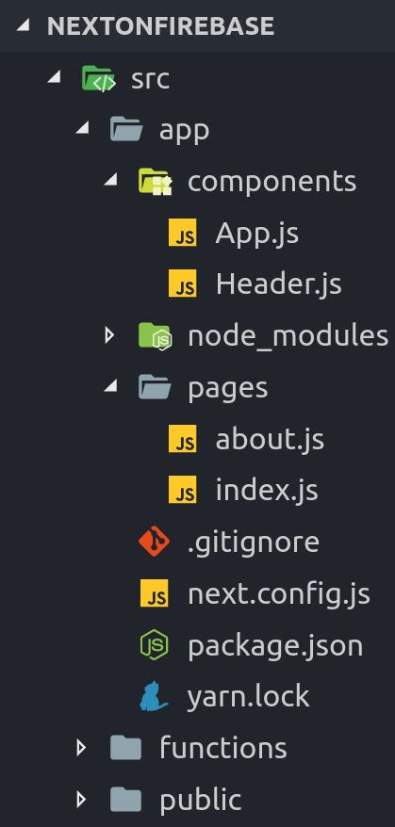The image size is (395, 827).
Task: Click the Node.js icon beside package.json
Action: pos(155,644)
